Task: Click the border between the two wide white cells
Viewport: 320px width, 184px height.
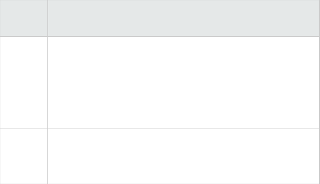Action: (x=184, y=129)
